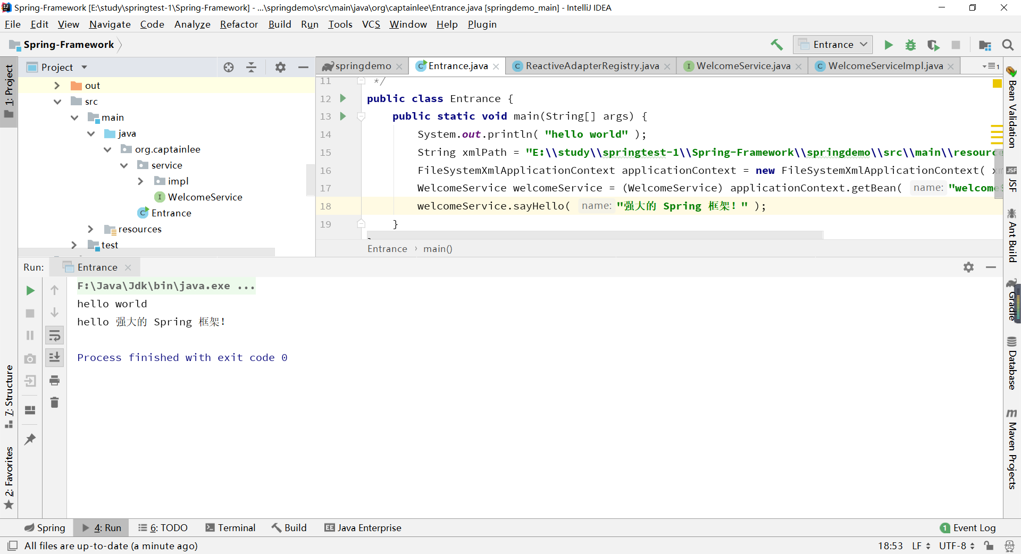1021x554 pixels.
Task: Click the stop icon in the Run panel
Action: (30, 313)
